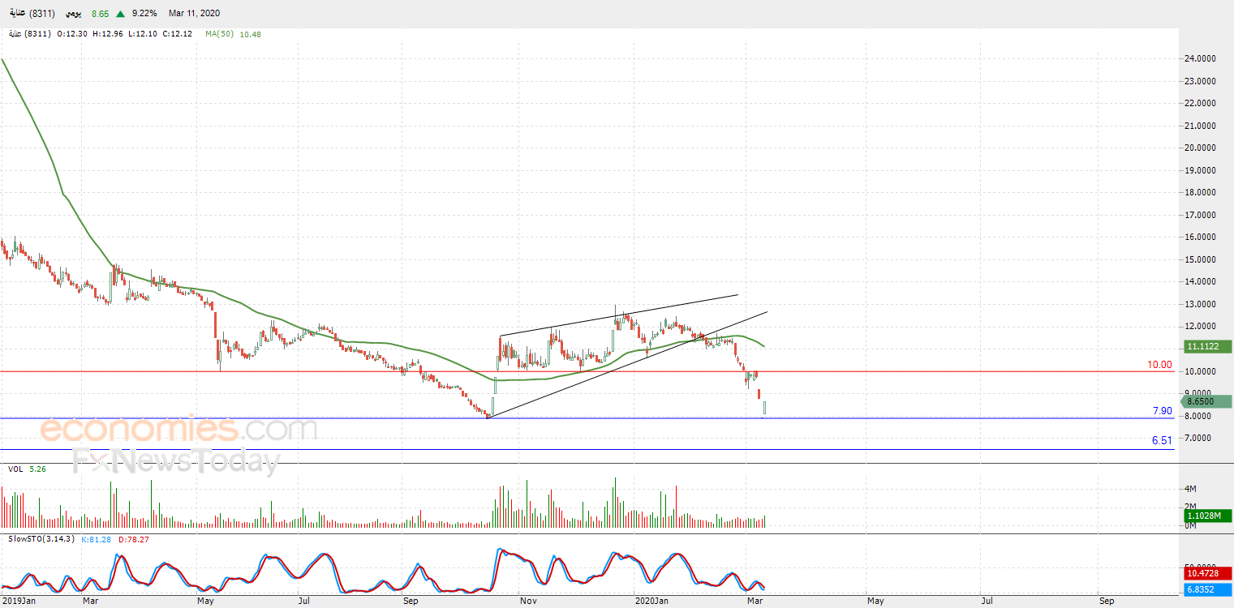Click the blue 6.8352 stochastic tag
This screenshot has width=1234, height=608.
pos(1208,589)
